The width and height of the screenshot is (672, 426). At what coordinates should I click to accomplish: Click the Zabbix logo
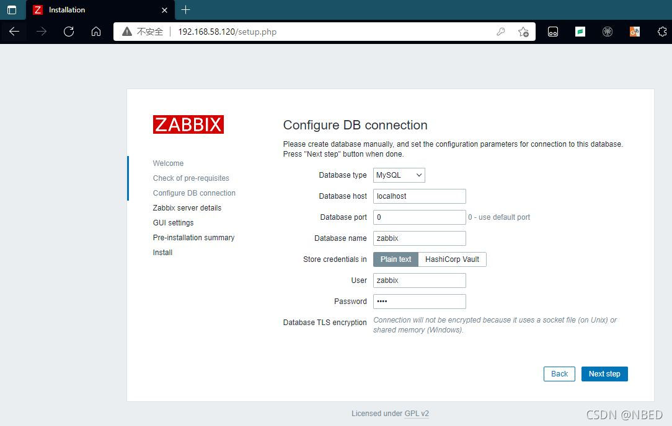click(188, 124)
